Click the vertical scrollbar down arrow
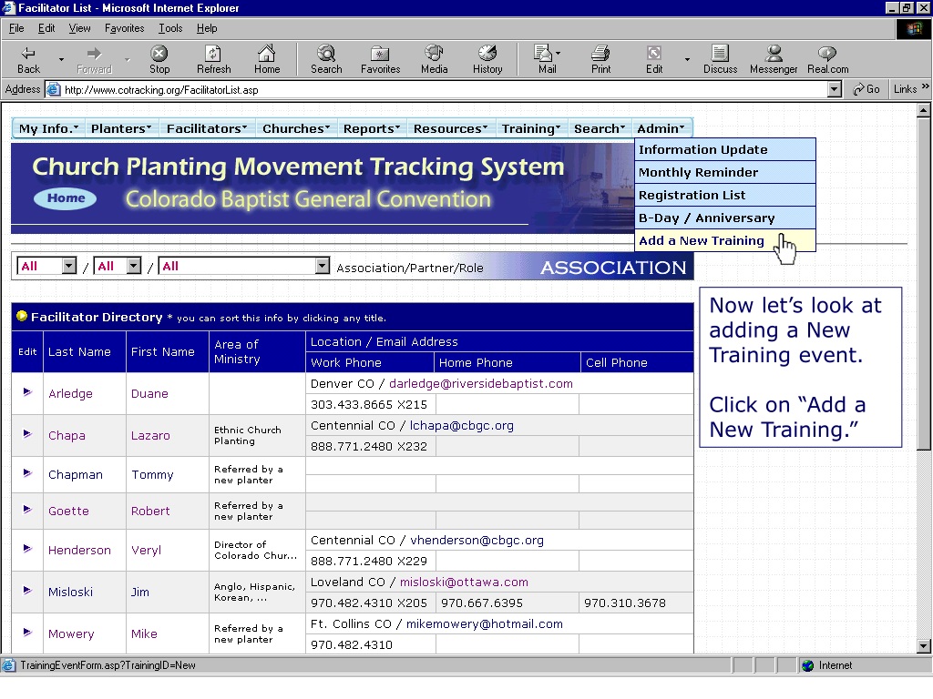The width and height of the screenshot is (933, 699). 924,646
